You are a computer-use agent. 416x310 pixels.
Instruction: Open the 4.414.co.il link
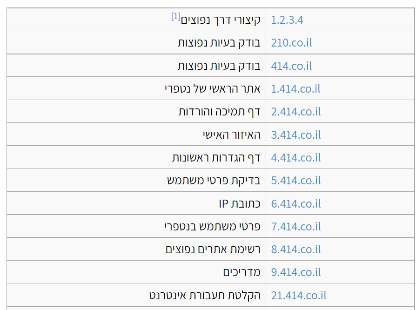tap(295, 158)
